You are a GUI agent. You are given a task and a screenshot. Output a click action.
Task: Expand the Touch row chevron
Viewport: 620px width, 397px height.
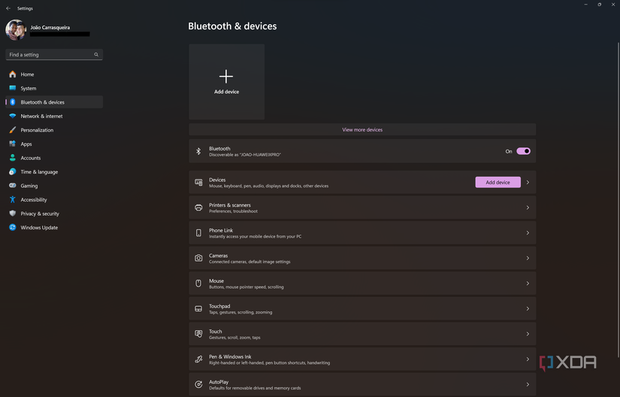pos(528,334)
